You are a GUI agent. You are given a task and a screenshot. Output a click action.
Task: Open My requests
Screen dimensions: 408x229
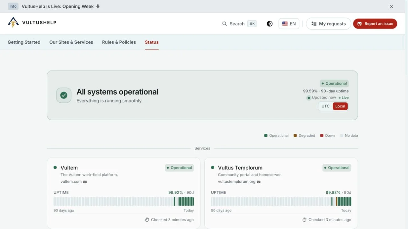pos(328,24)
